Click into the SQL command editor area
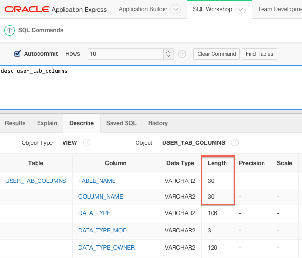The width and height of the screenshot is (302, 258). point(151,88)
